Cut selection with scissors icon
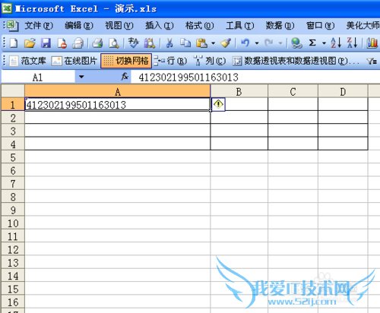 point(169,43)
